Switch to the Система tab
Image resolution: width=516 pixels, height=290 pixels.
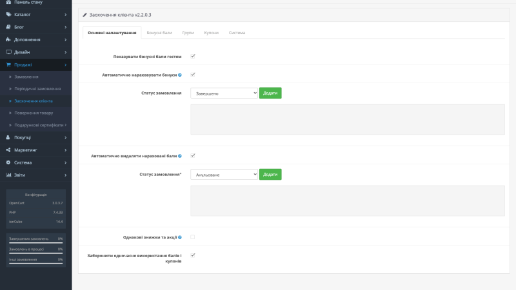[237, 33]
